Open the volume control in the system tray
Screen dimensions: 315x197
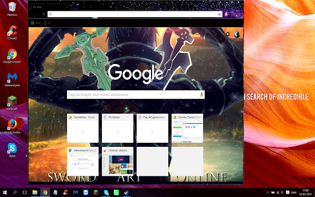tap(283, 193)
